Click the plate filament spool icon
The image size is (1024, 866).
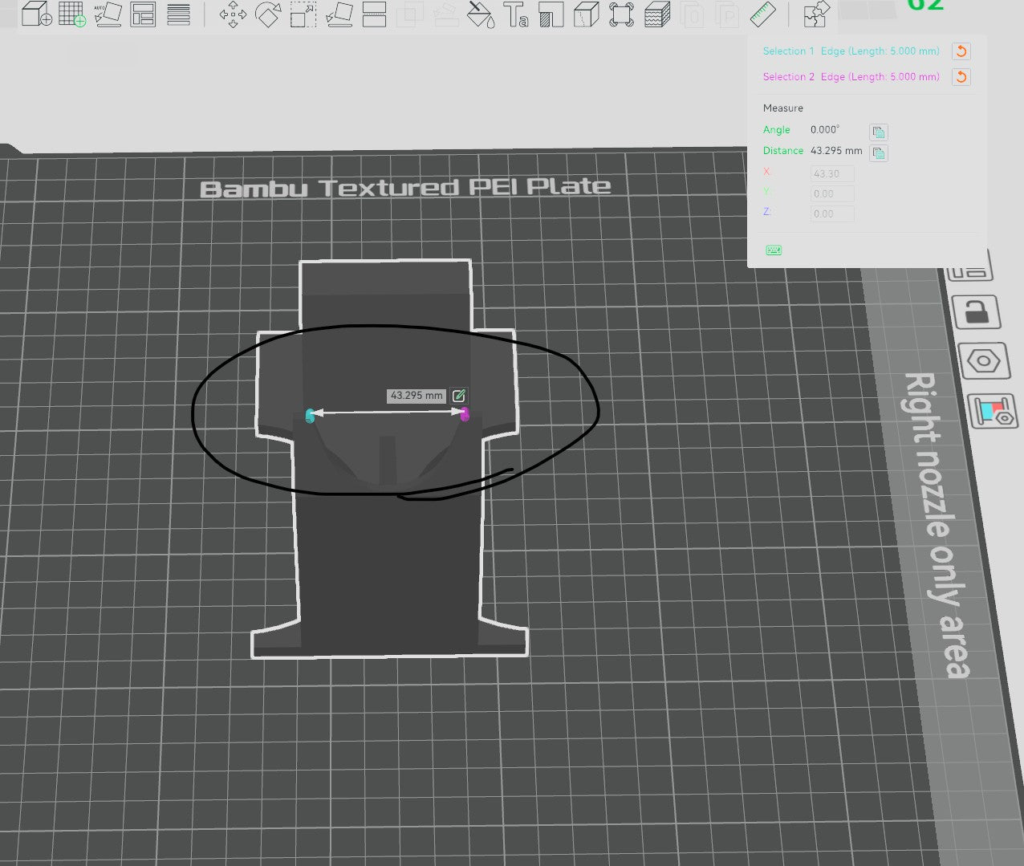pos(993,413)
